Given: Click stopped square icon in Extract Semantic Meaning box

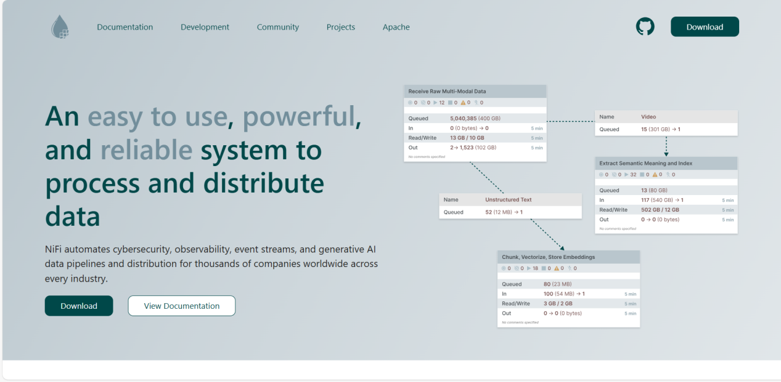Looking at the screenshot, I should click(641, 175).
